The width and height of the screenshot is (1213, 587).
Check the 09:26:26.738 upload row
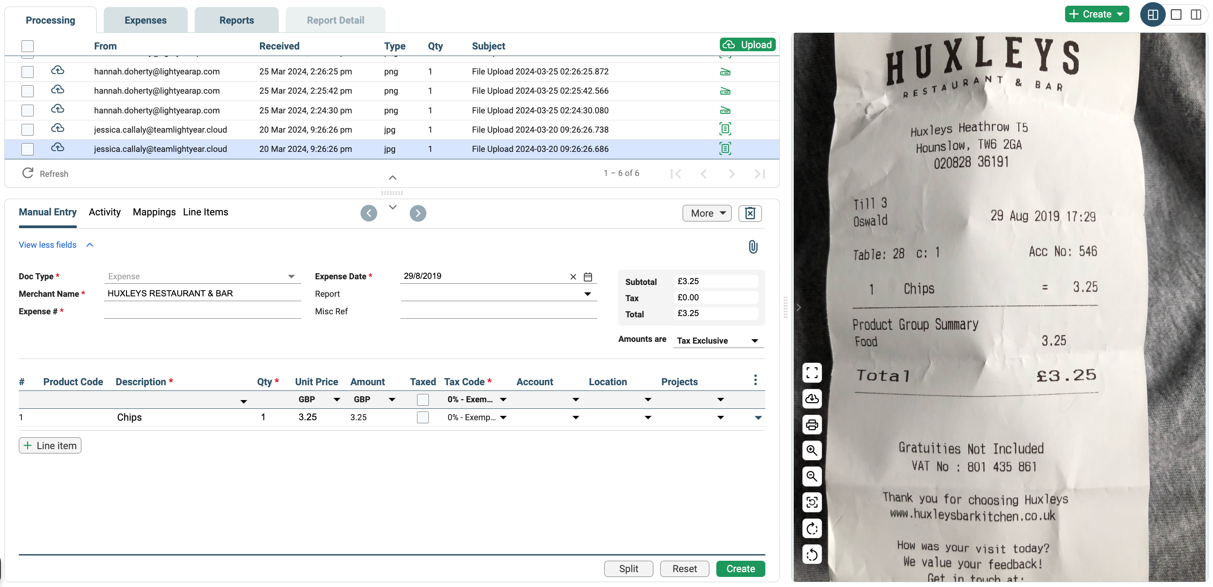[x=28, y=130]
